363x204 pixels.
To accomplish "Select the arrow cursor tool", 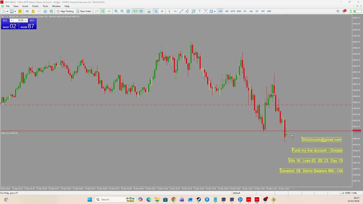I will pyautogui.click(x=156, y=11).
